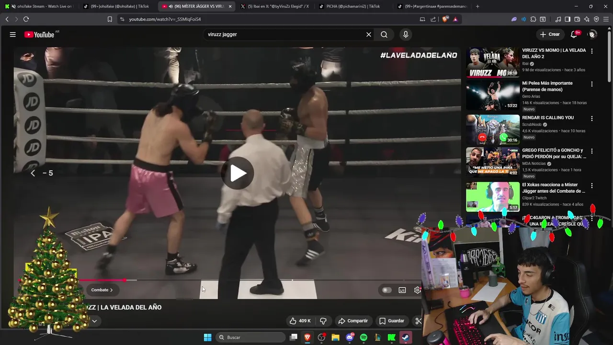Open more options for GREGO FELICITÓ video
613x345 pixels.
point(592,151)
